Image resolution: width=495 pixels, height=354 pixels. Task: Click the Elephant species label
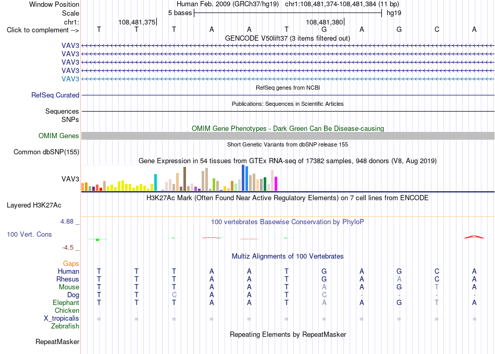click(x=66, y=302)
